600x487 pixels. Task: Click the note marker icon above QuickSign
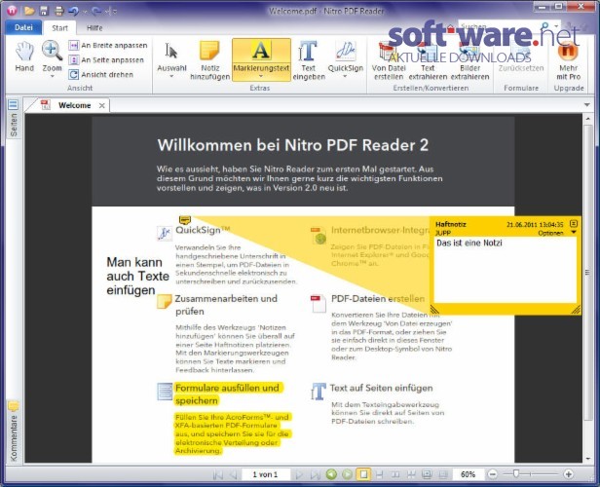[x=185, y=219]
